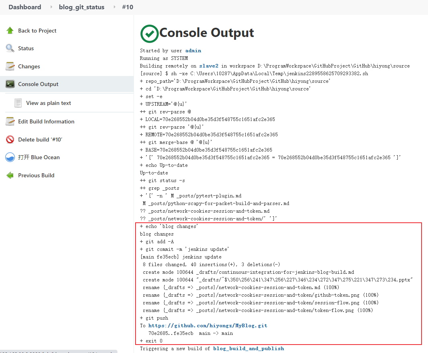This screenshot has height=353, width=428.
Task: Open View as plain text
Action: [48, 103]
